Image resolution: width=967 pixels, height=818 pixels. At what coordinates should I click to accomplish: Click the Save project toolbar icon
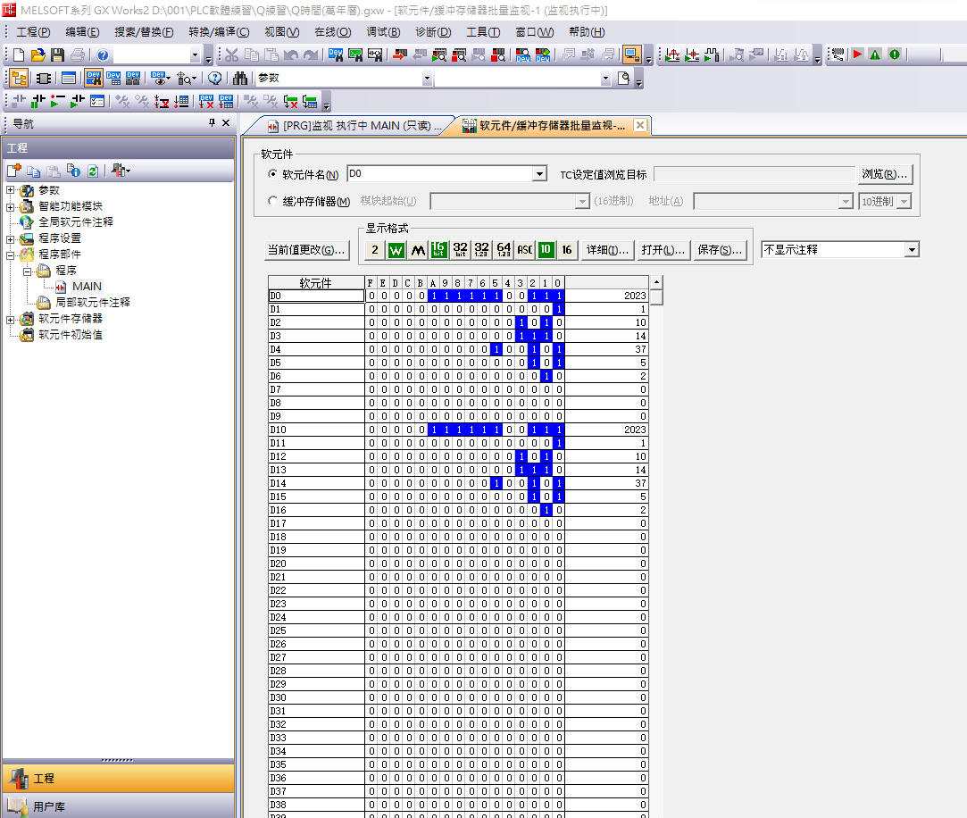pyautogui.click(x=57, y=55)
